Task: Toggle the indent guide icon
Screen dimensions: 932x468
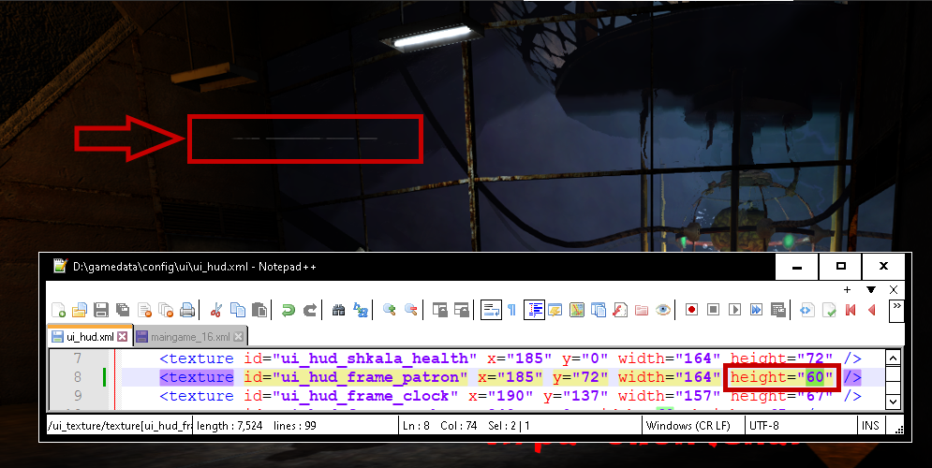Action: pyautogui.click(x=534, y=310)
